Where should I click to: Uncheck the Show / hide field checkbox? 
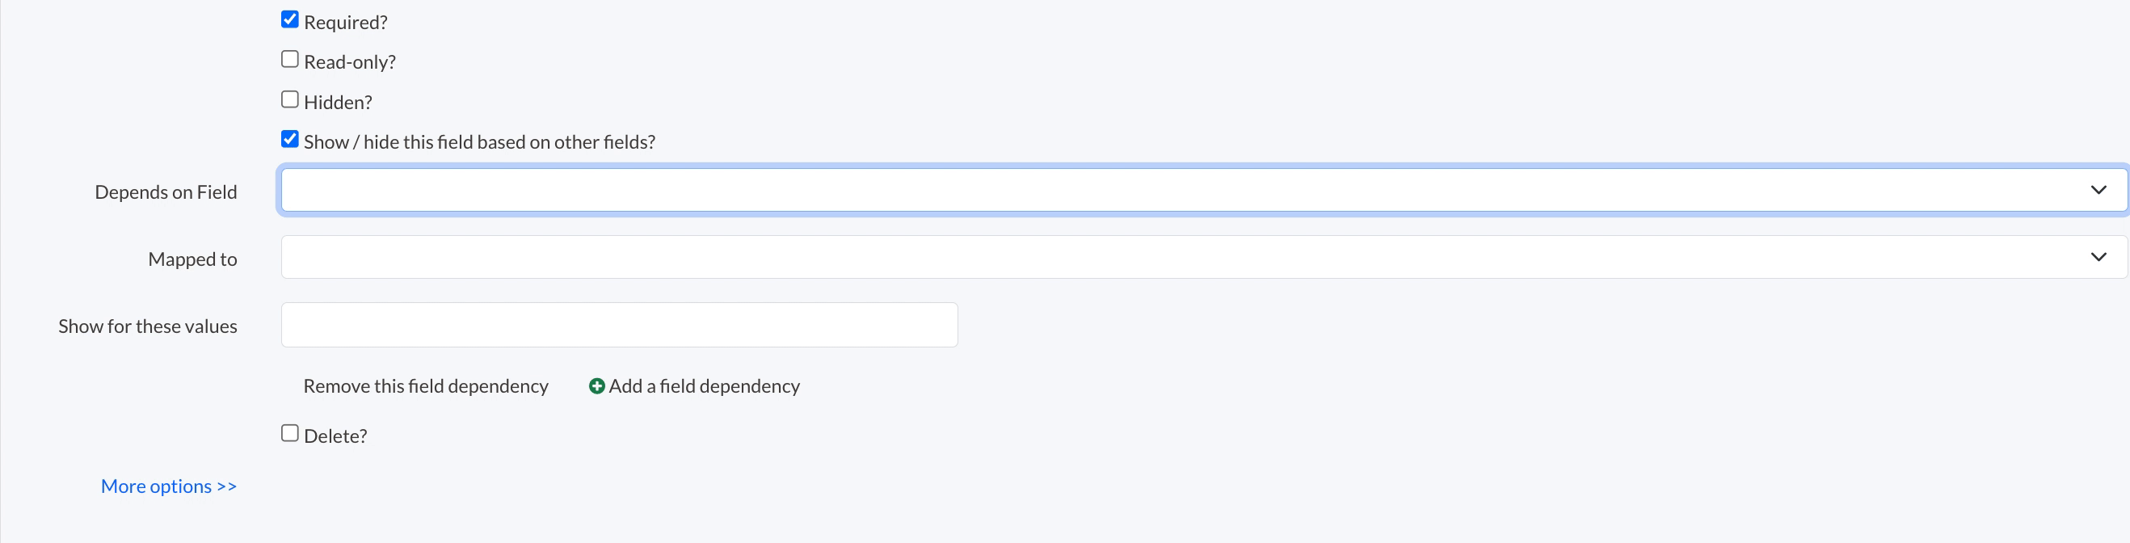tap(290, 140)
